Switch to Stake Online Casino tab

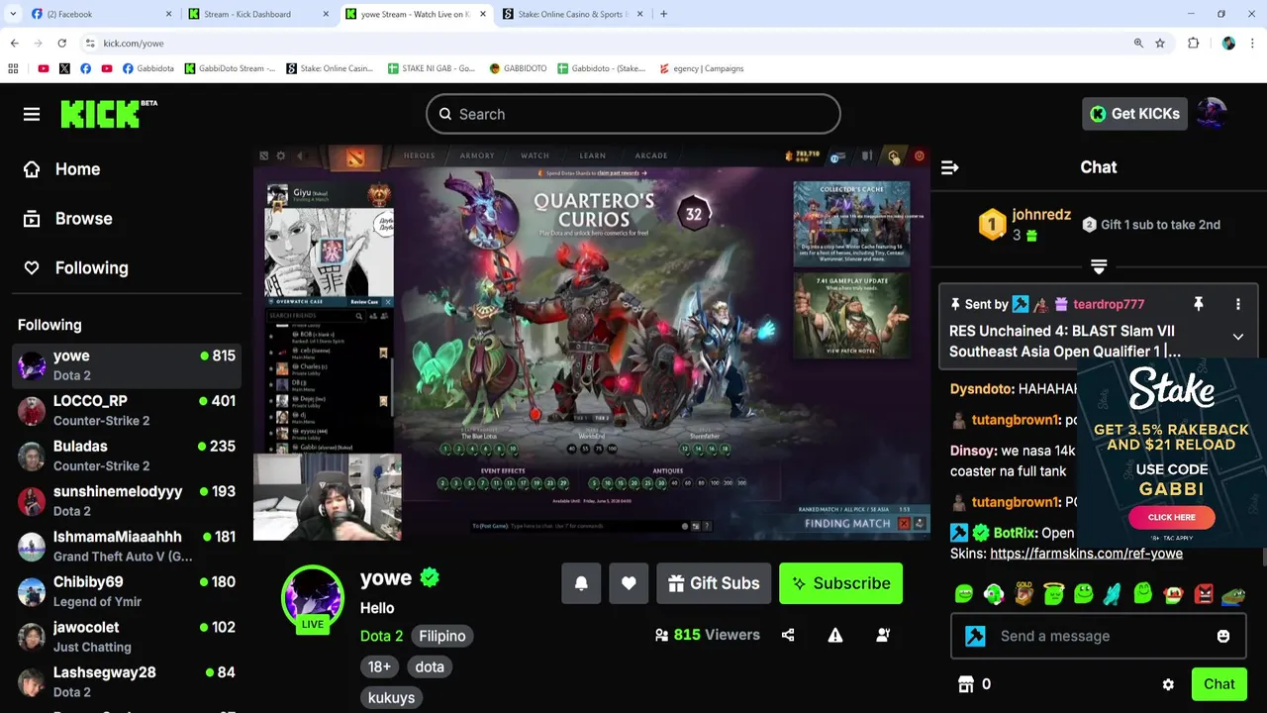point(574,14)
